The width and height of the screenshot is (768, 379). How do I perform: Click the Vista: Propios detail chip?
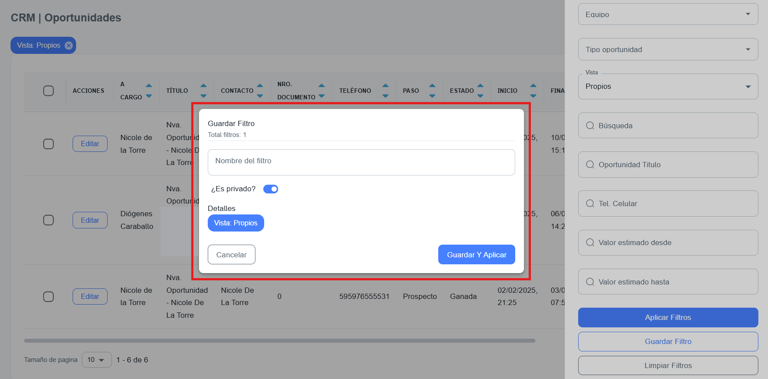coord(236,223)
